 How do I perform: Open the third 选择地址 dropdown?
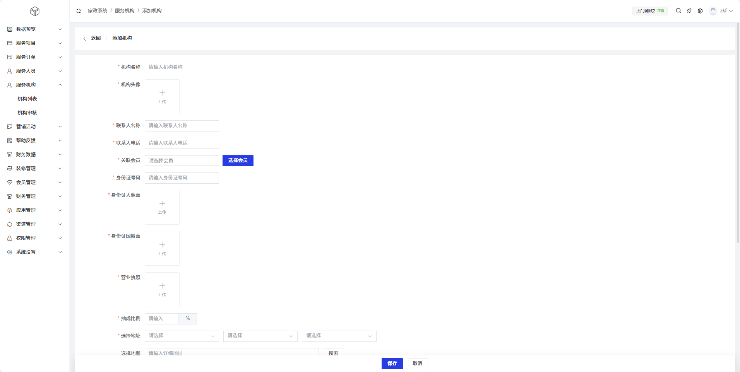[x=339, y=336]
